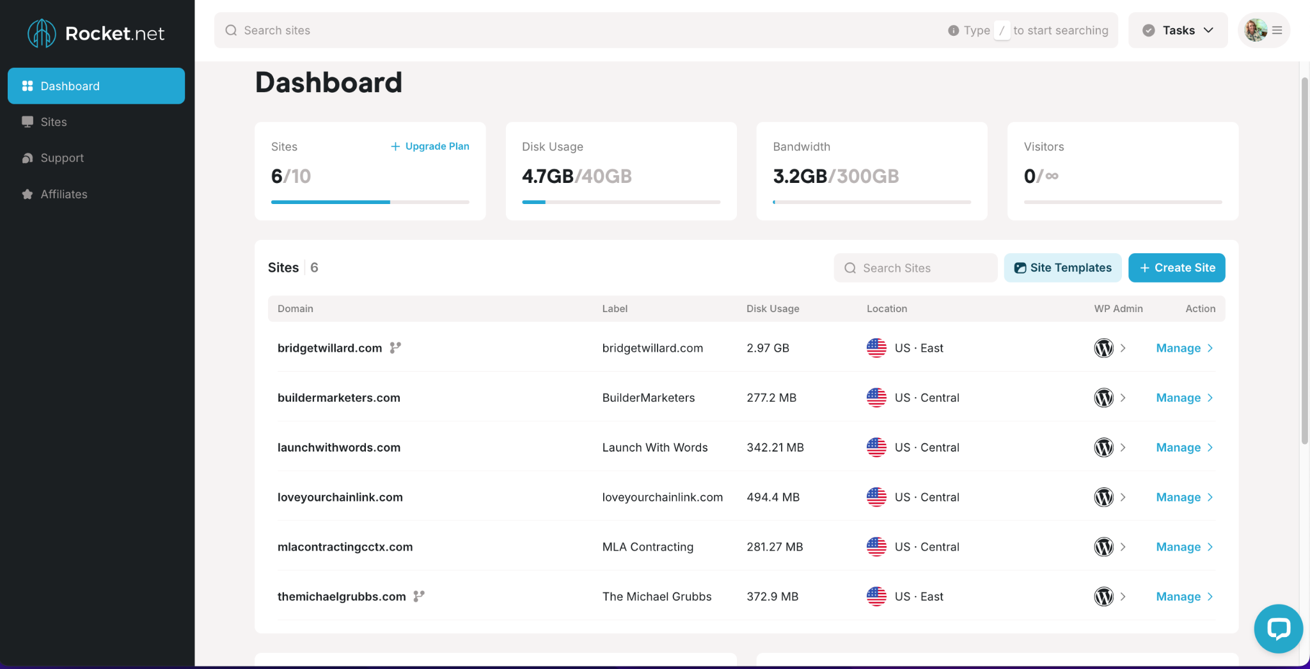Click the Support headset icon in sidebar
This screenshot has width=1310, height=669.
(28, 158)
